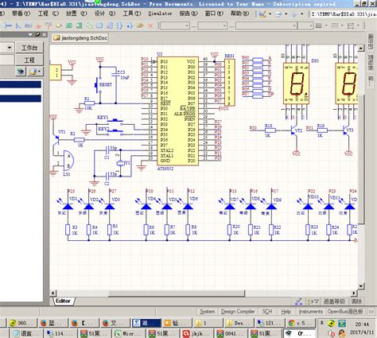Click the 清除 button
Screen dimensions: 377x338
click(356, 301)
